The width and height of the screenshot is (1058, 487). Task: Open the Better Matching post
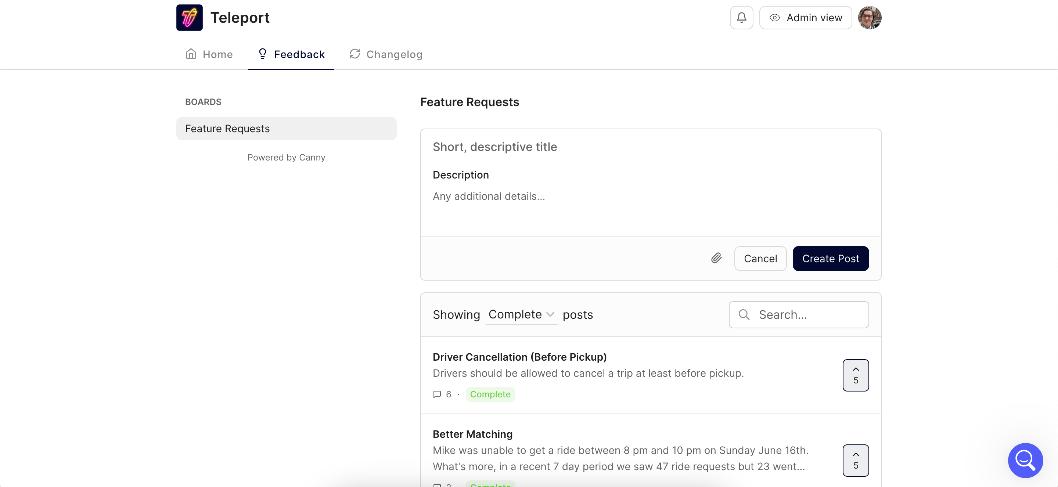[x=472, y=434]
